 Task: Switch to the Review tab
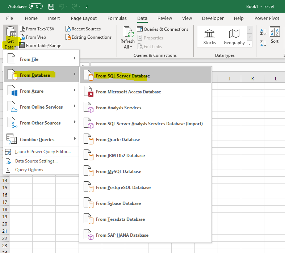pos(165,18)
